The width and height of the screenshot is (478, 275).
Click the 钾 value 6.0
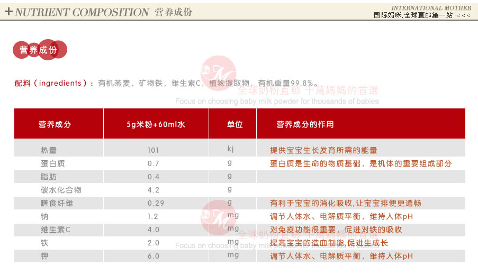pyautogui.click(x=154, y=256)
